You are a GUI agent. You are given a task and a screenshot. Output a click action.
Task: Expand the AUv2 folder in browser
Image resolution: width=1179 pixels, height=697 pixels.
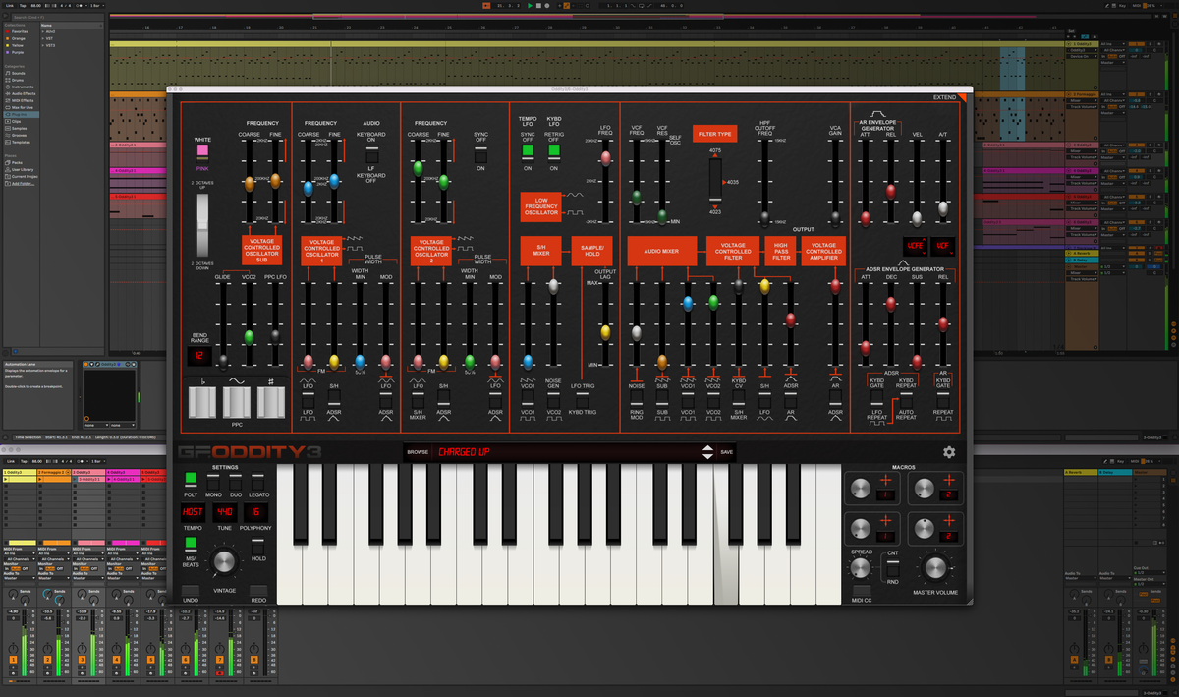[50, 31]
